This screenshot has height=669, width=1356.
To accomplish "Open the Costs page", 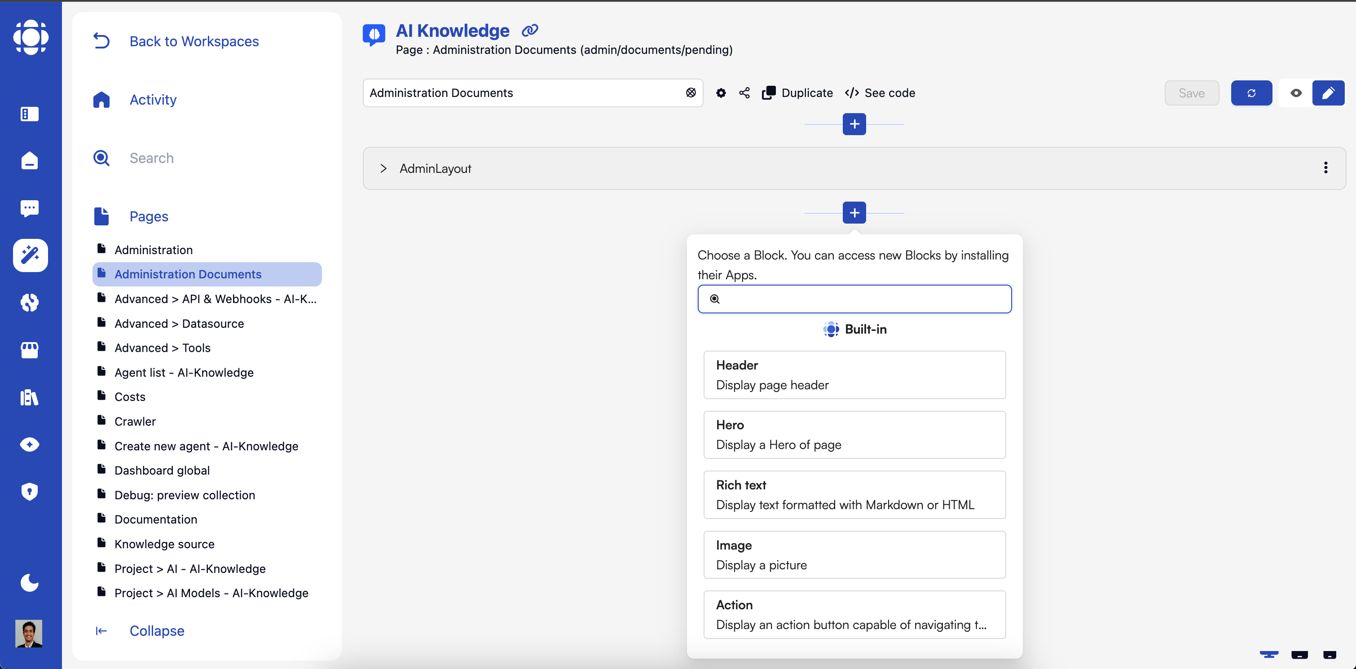I will [x=130, y=397].
